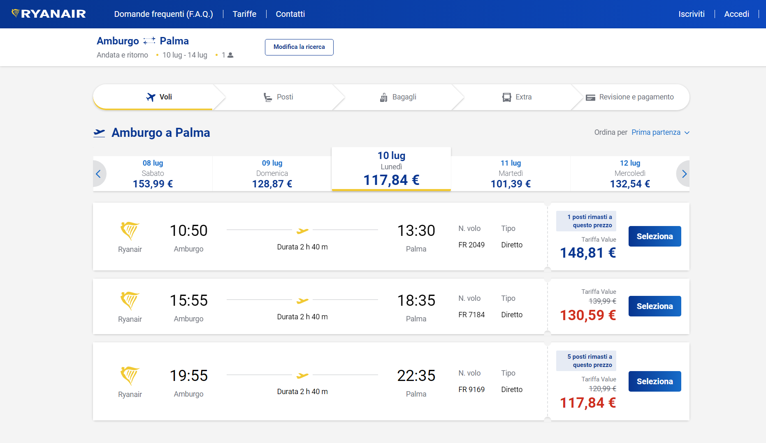The height and width of the screenshot is (443, 766).
Task: Click the Ryanair logo in header
Action: [x=49, y=14]
